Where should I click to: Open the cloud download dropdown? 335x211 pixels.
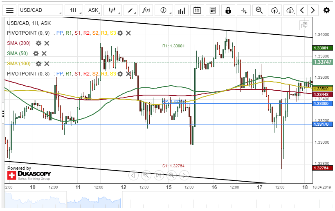pyautogui.click(x=290, y=10)
